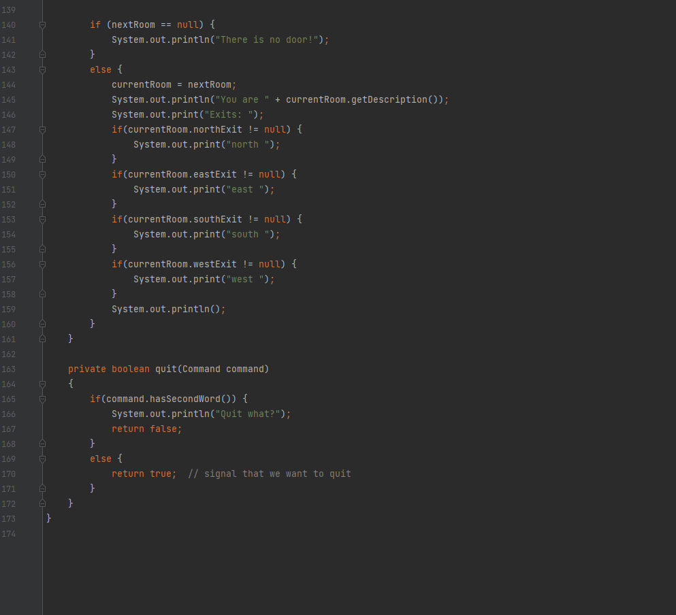Click the fold end marker on line 172

point(42,503)
